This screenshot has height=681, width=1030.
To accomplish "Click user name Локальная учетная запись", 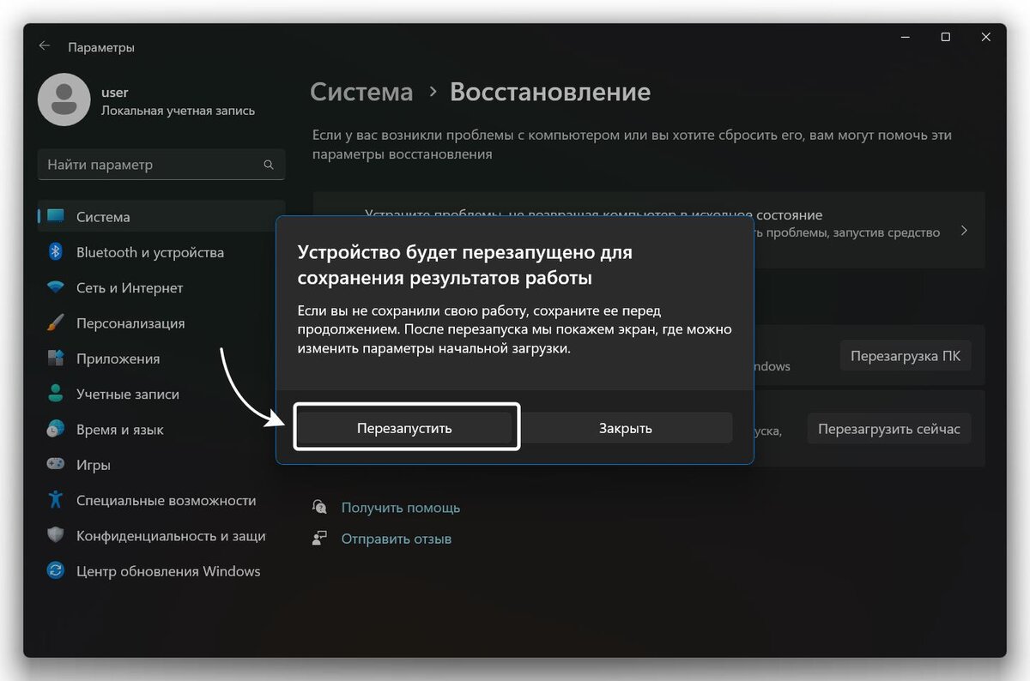I will click(178, 111).
